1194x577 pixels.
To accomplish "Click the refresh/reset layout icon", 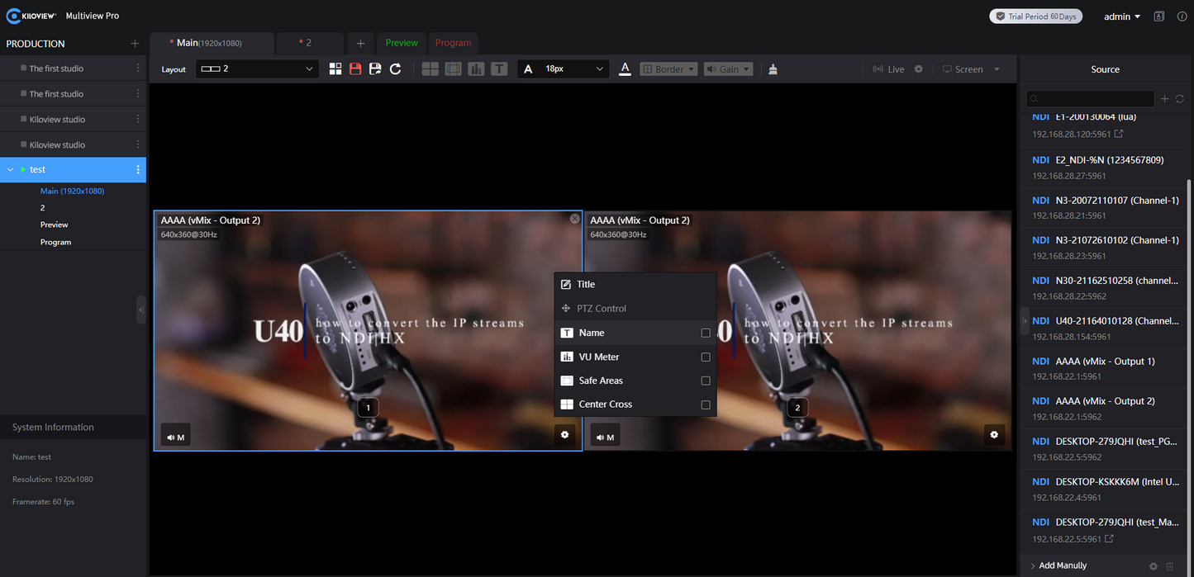I will click(x=395, y=69).
